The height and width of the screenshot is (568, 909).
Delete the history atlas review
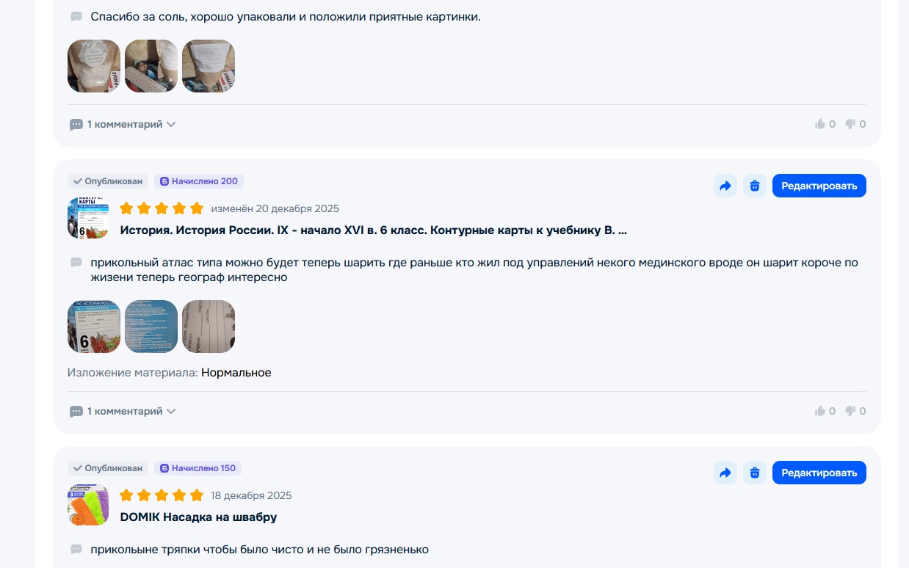755,186
